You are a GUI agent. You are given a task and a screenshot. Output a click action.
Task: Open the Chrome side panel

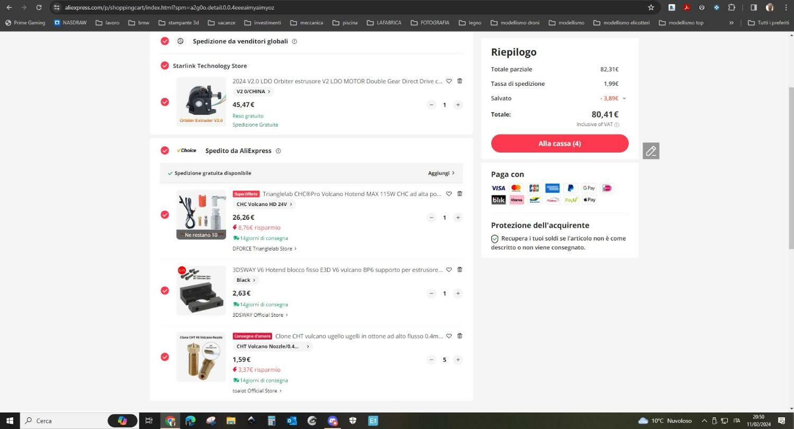(x=754, y=7)
